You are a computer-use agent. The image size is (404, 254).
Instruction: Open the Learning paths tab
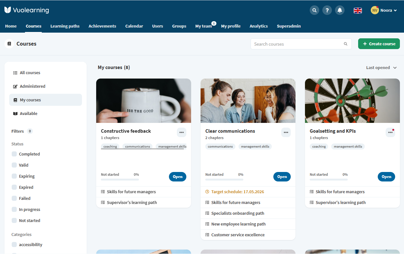[x=65, y=26]
